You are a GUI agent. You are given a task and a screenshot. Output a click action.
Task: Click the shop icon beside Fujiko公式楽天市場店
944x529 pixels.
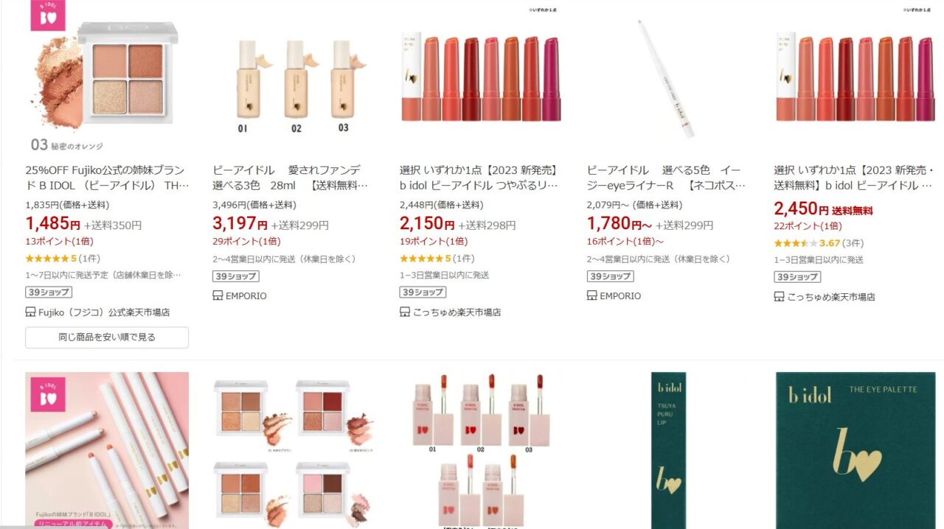click(30, 312)
